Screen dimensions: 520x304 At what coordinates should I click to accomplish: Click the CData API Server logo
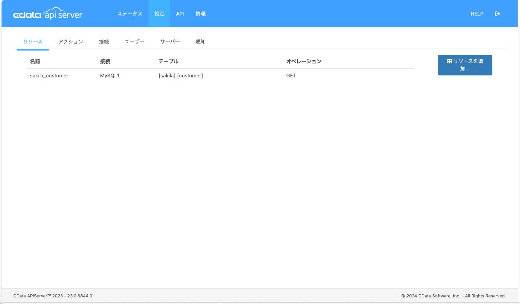pyautogui.click(x=48, y=14)
